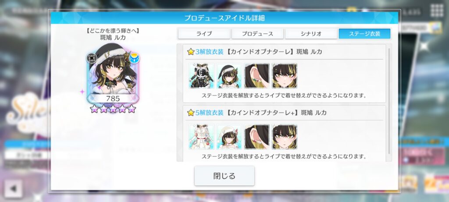Switch to the シナリオ tab
Image resolution: width=449 pixels, height=202 pixels.
(311, 34)
